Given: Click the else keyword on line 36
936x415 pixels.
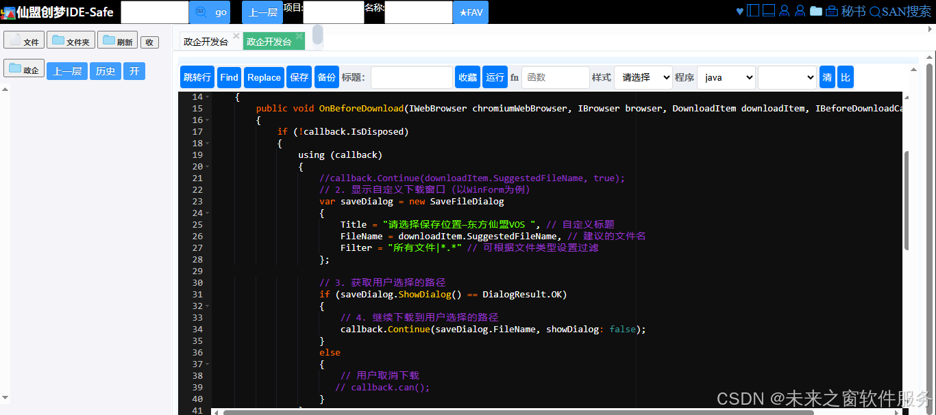Looking at the screenshot, I should 330,353.
